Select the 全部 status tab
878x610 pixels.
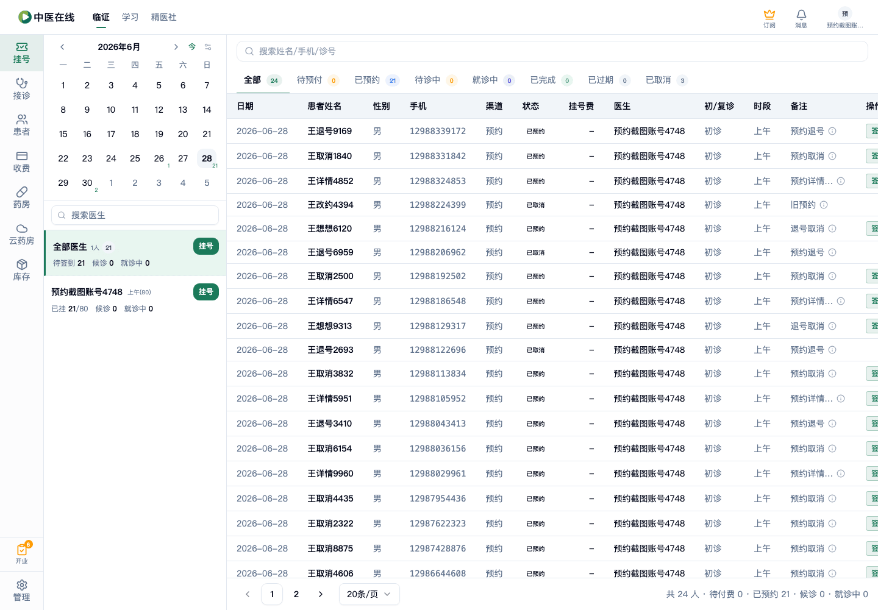[262, 80]
